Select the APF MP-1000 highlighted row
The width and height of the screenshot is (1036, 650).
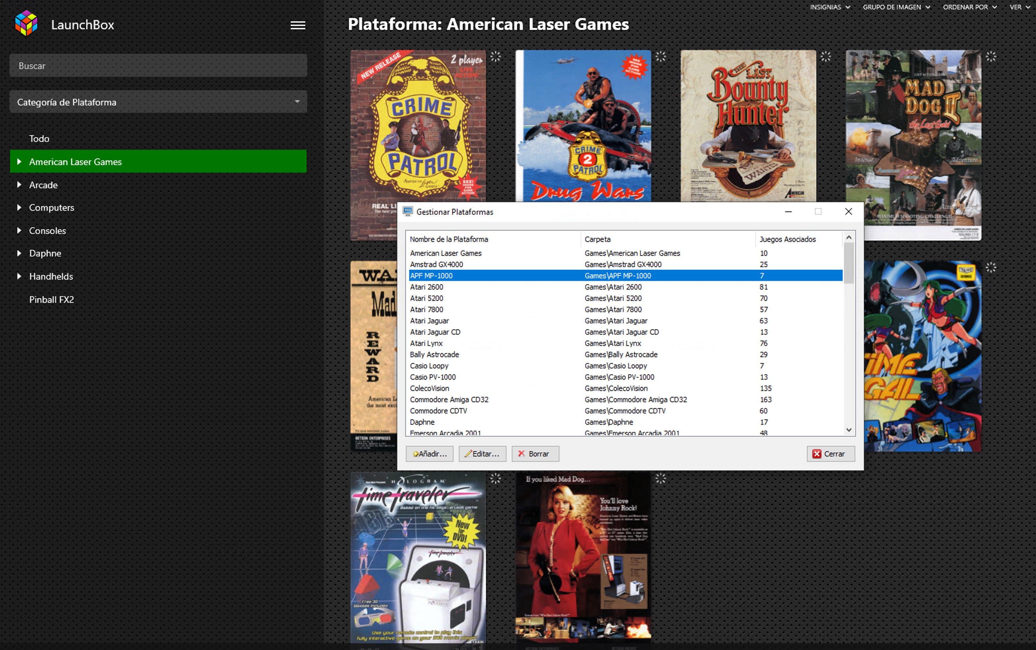[x=625, y=276]
